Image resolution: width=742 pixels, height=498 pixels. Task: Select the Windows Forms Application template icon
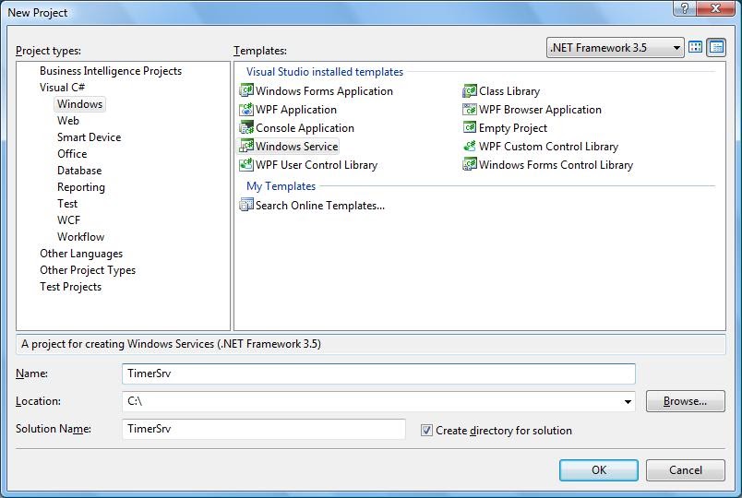246,90
